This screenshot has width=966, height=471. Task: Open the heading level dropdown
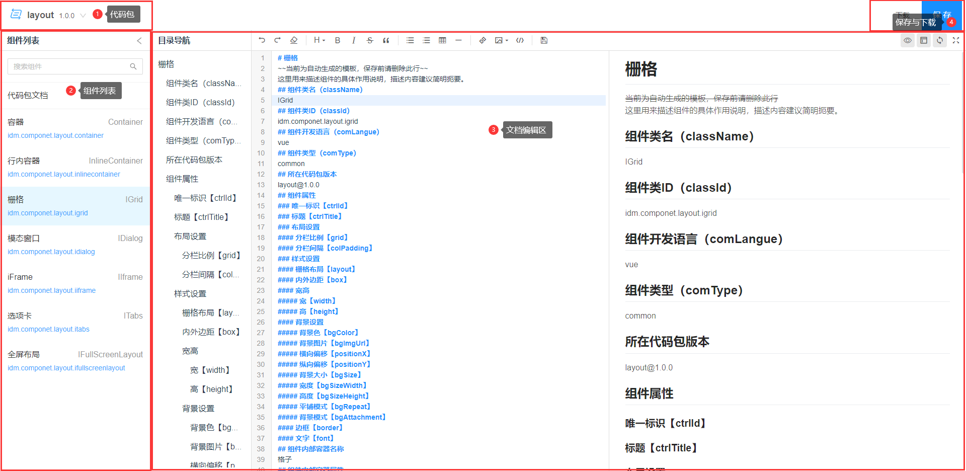319,40
